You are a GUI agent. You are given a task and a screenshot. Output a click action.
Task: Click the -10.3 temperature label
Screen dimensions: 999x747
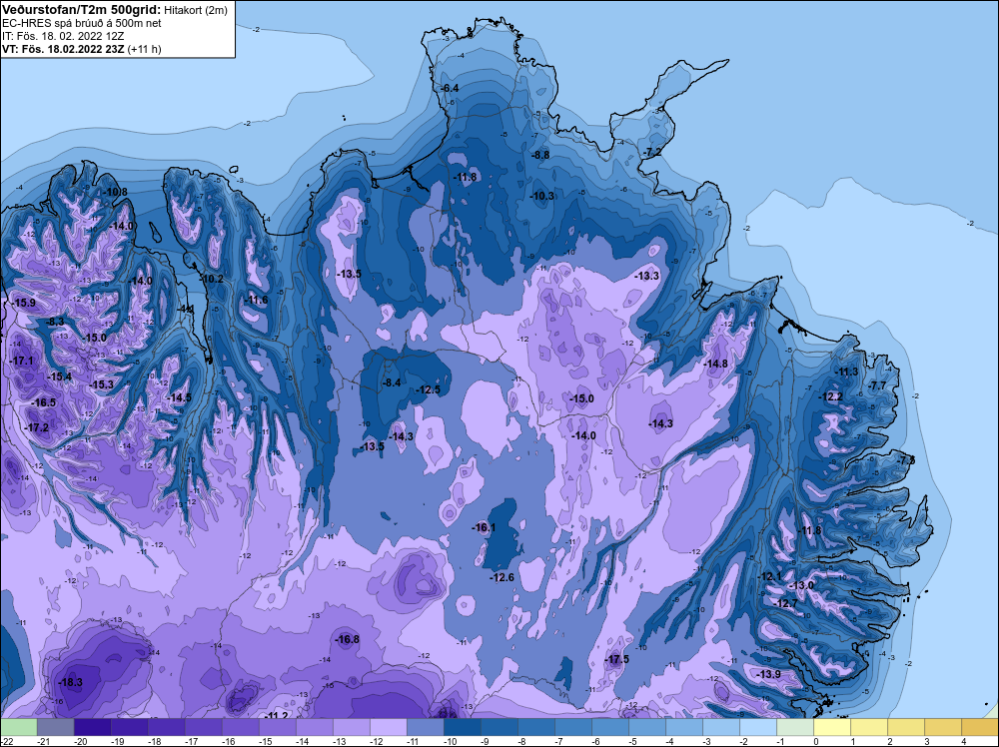(542, 196)
